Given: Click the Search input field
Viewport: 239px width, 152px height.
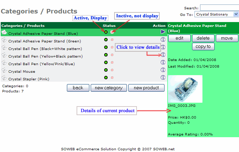Looking at the screenshot, I should [x=219, y=8].
